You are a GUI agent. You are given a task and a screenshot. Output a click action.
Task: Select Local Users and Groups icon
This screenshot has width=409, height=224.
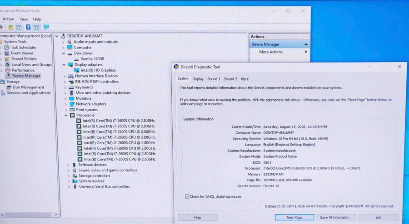[x=8, y=64]
